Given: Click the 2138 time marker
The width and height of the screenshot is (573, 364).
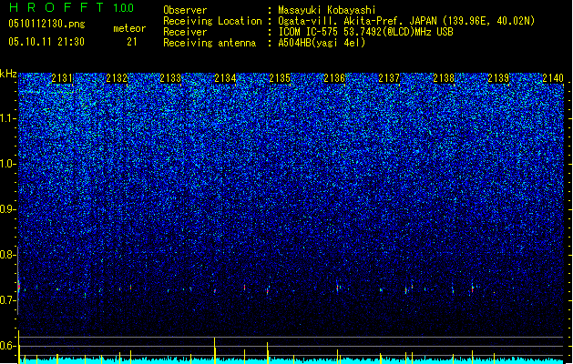Looking at the screenshot, I should pos(444,78).
